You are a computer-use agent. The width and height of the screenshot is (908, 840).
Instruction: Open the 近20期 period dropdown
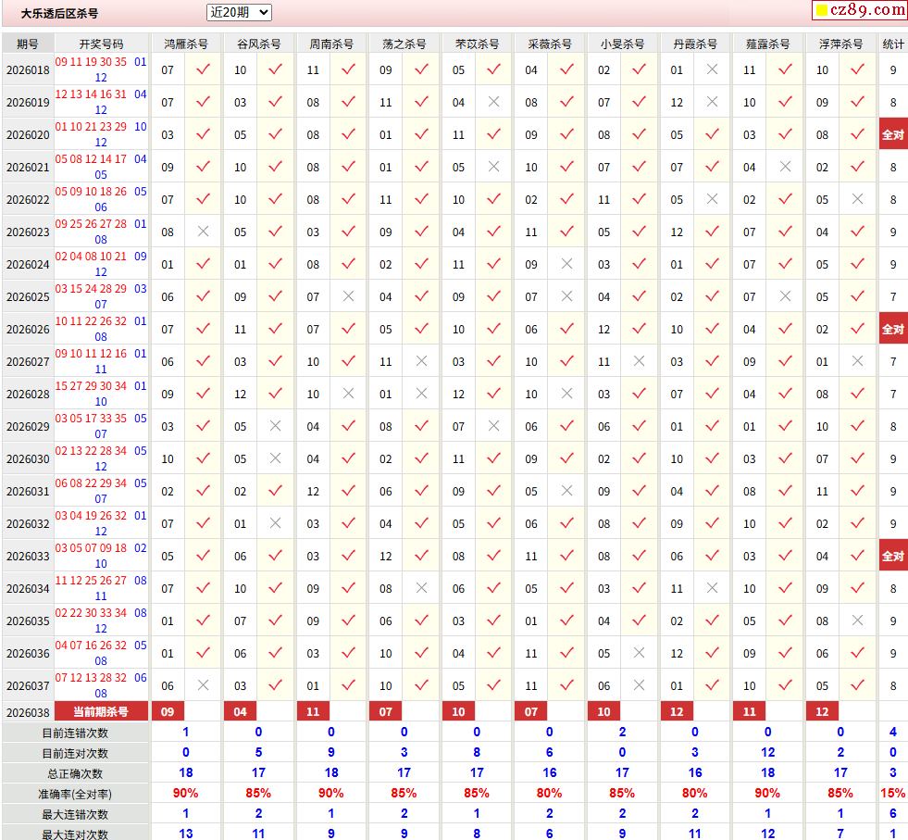(x=239, y=12)
